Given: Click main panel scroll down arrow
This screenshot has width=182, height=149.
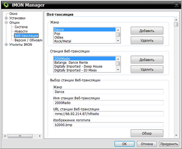Looking at the screenshot, I should point(176,135).
